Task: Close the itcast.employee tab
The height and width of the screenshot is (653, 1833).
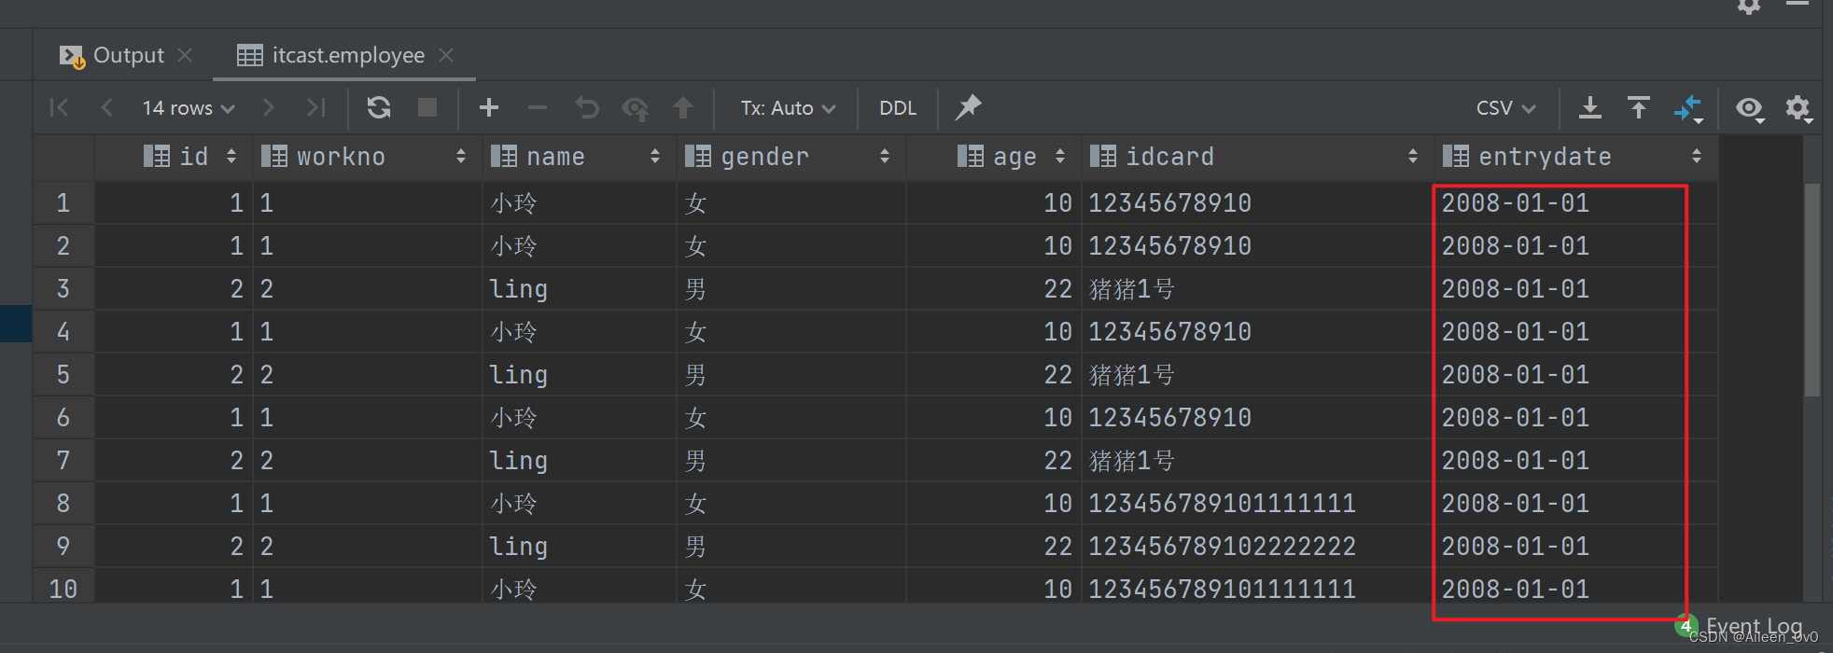Action: click(x=446, y=55)
